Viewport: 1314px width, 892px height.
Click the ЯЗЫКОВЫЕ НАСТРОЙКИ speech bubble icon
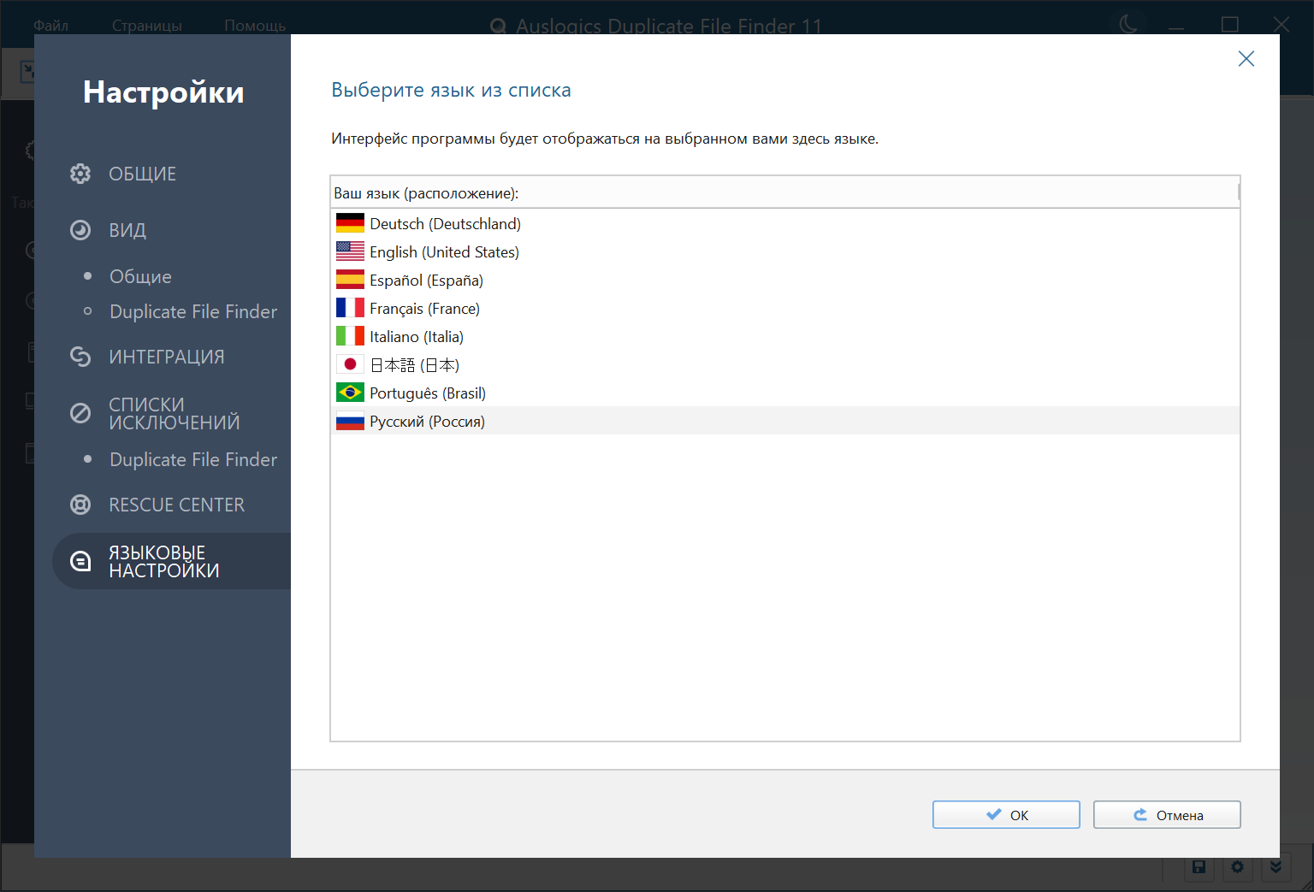coord(80,561)
